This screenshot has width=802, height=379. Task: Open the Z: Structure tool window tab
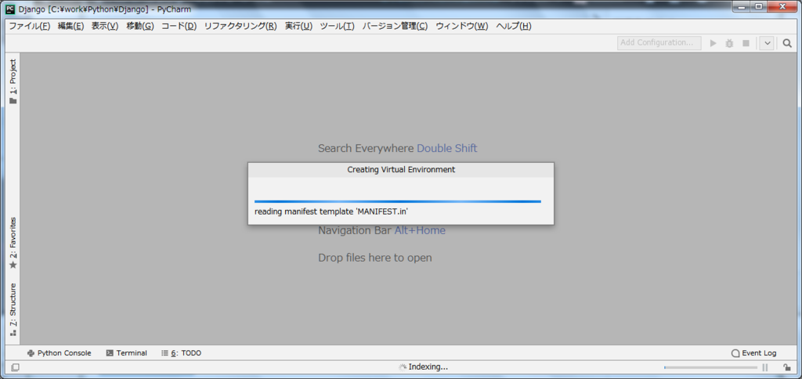coord(13,309)
